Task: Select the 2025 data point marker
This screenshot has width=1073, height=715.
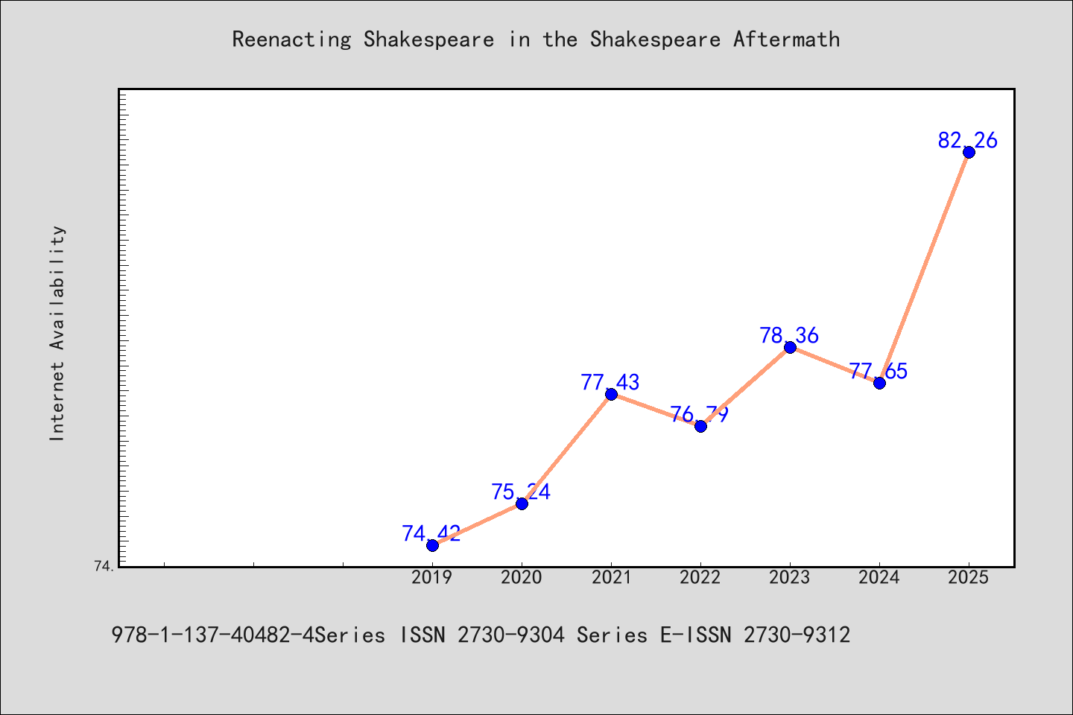Action: tap(969, 152)
